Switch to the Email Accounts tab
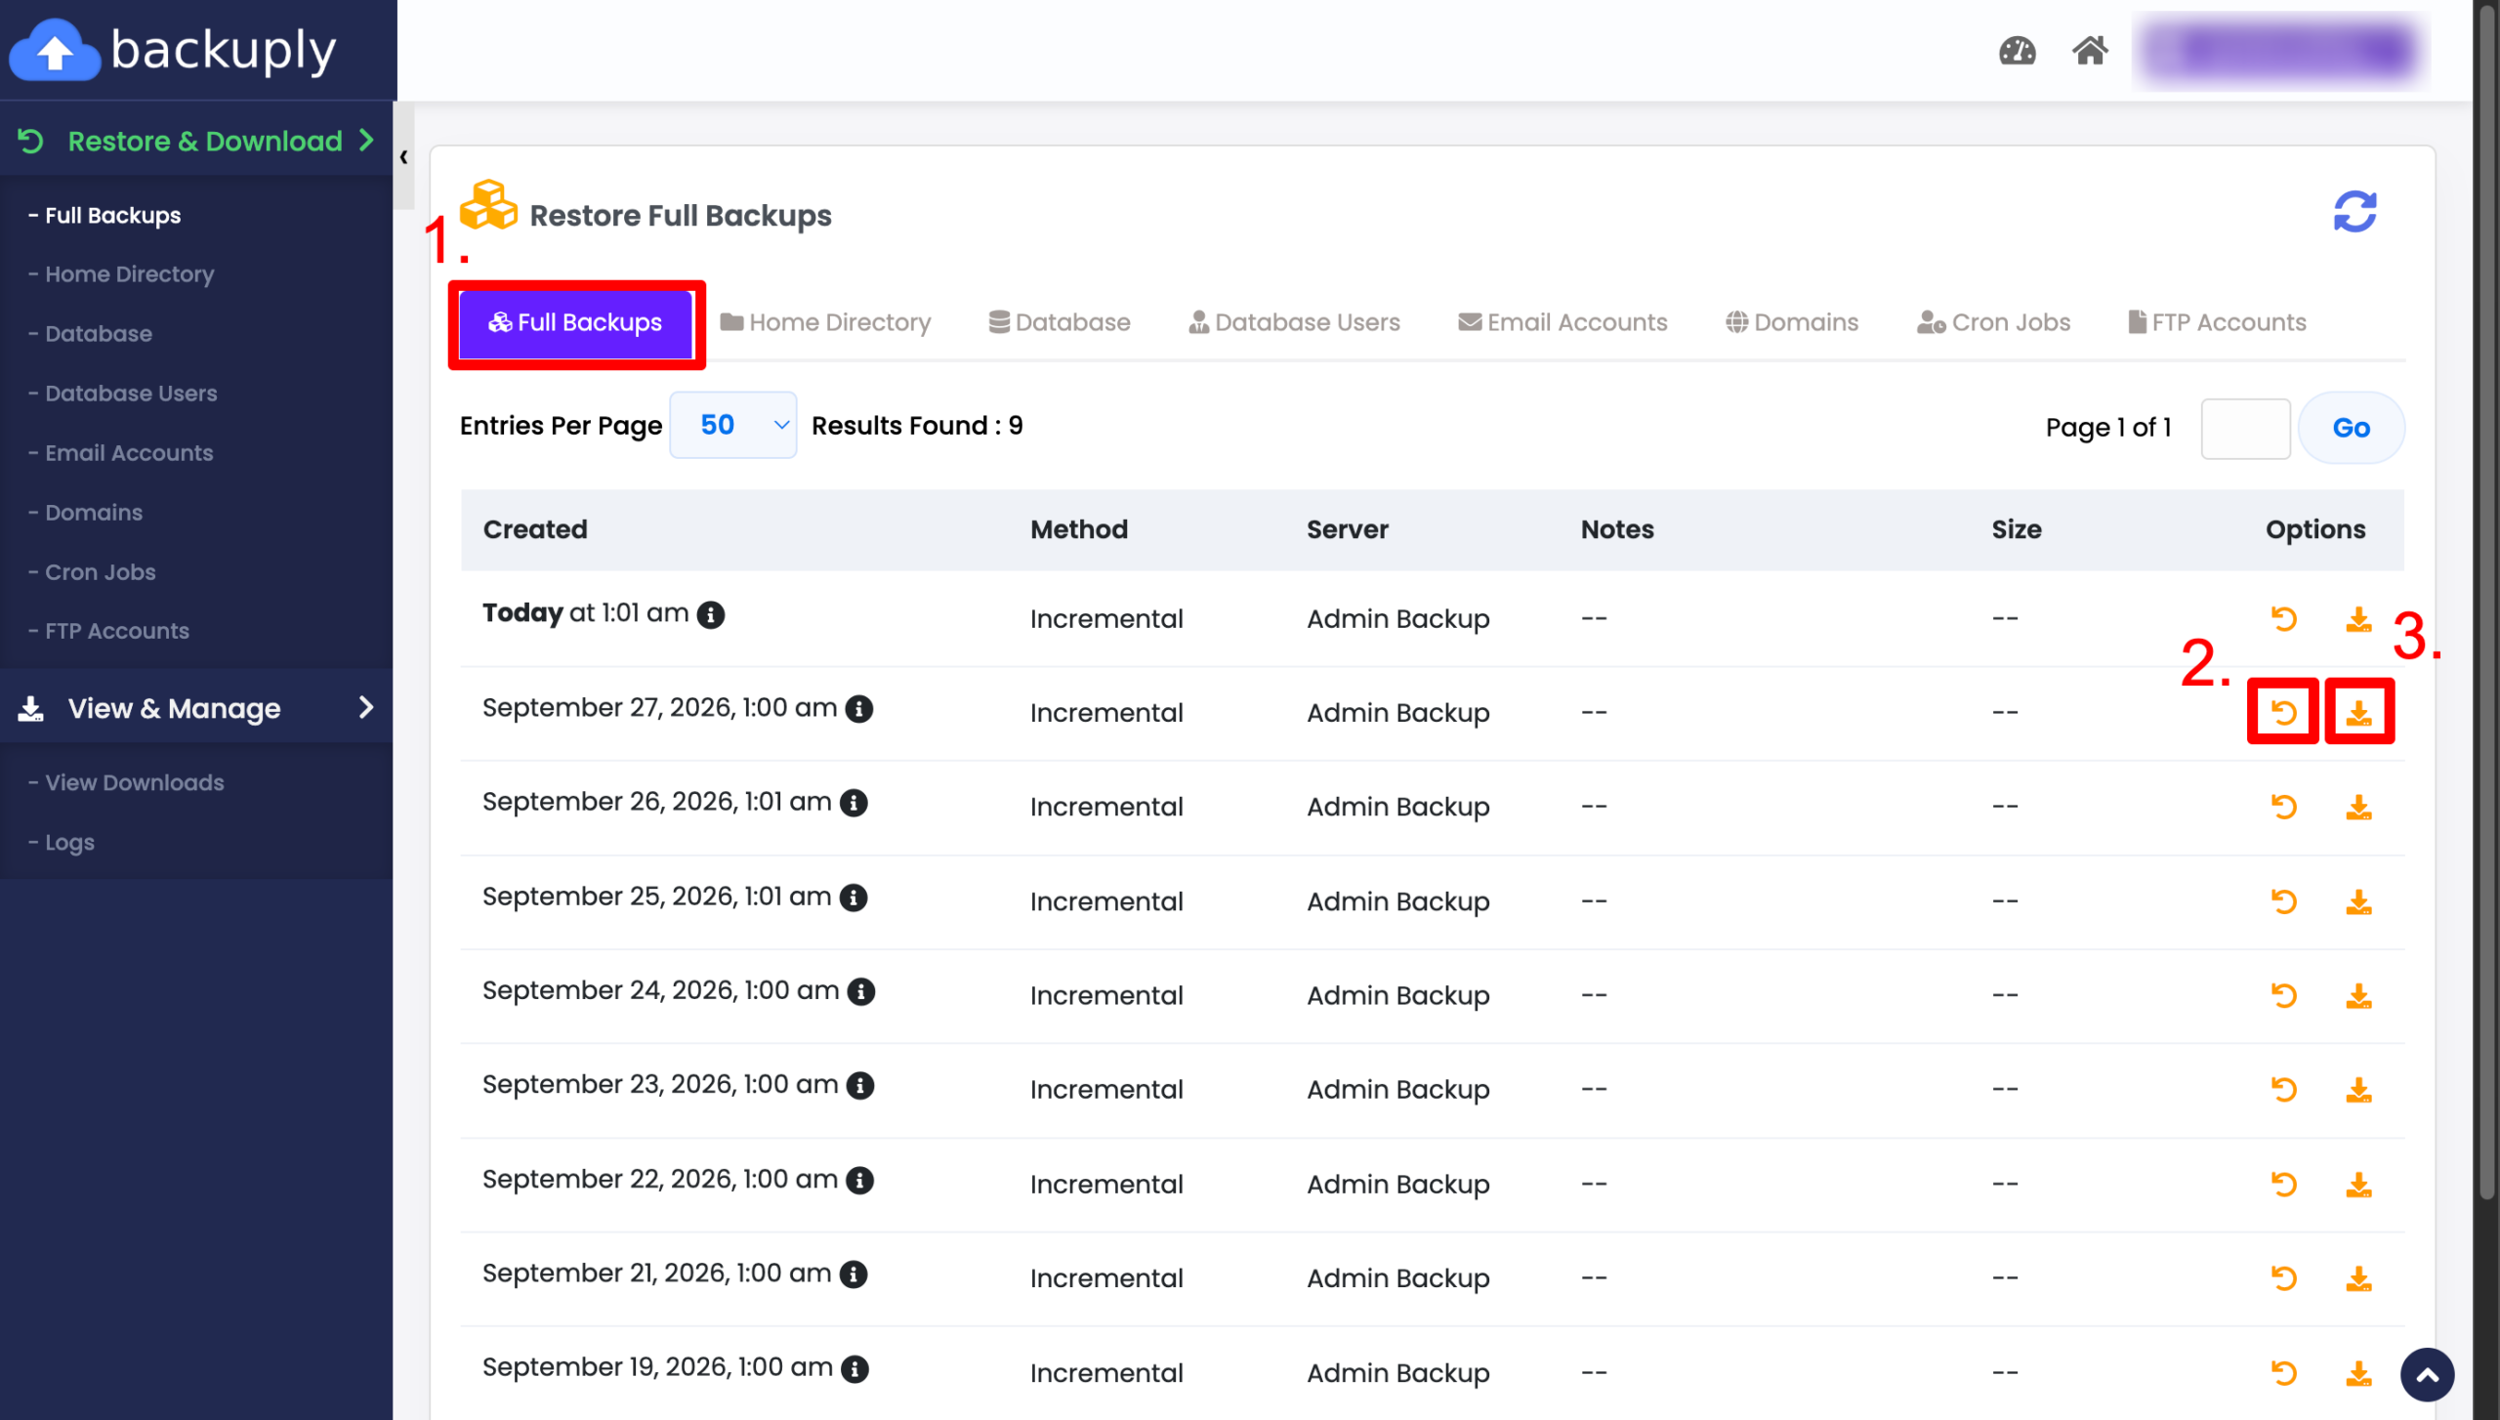The image size is (2500, 1420). point(1562,322)
